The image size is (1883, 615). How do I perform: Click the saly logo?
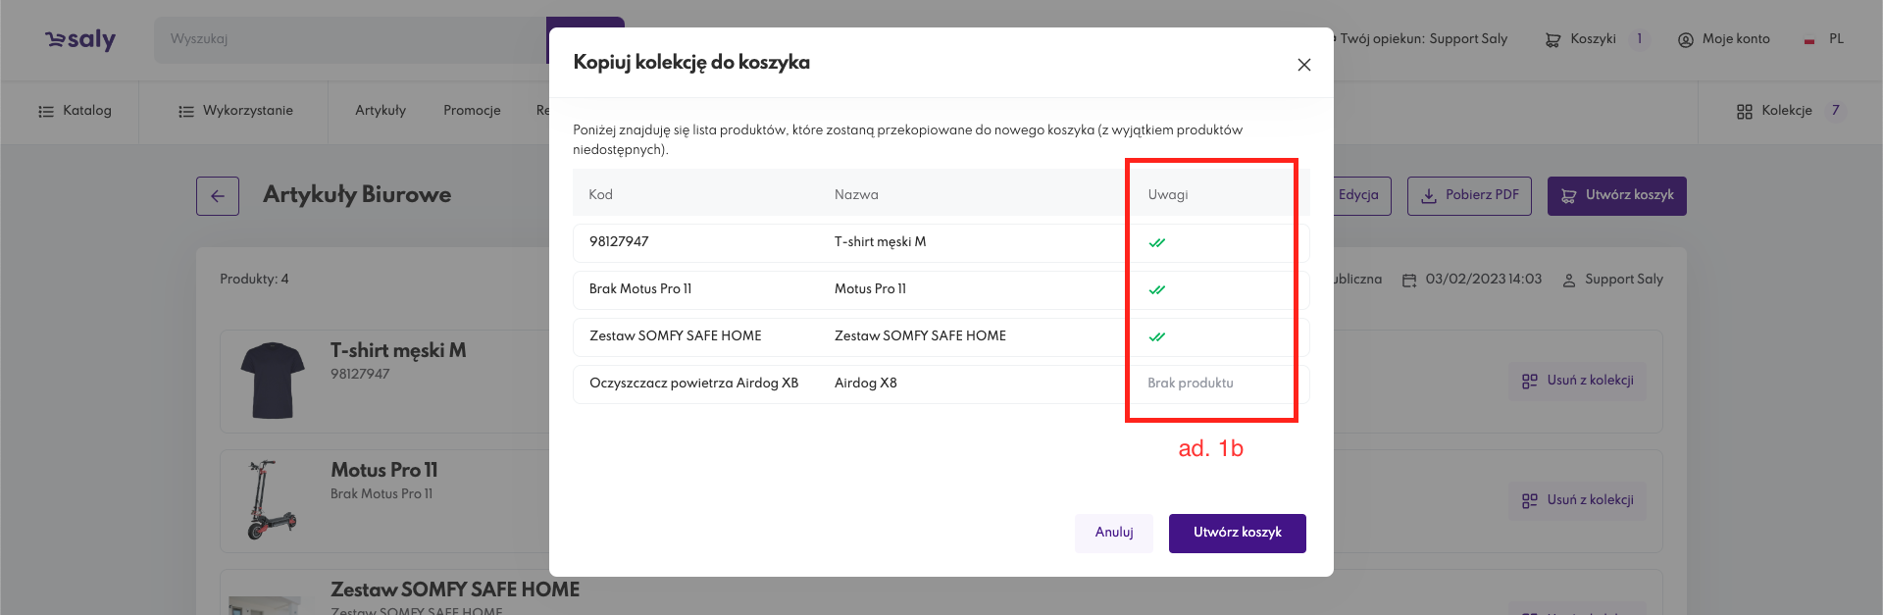(80, 39)
